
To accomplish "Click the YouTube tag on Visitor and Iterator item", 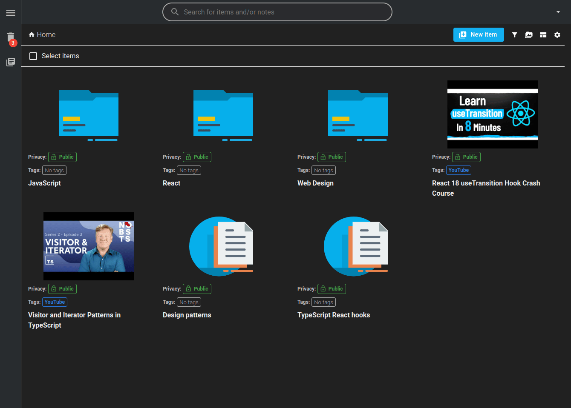I will pos(55,302).
